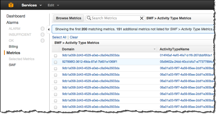The image size is (218, 115).
Task: Open Billing in the sidebar
Action: (x=13, y=47)
